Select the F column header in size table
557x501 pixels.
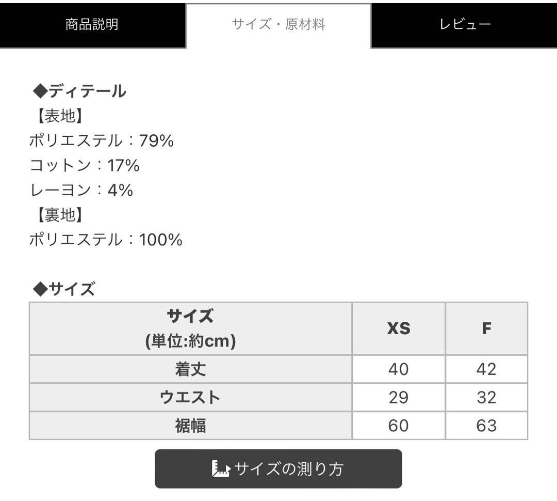pos(485,327)
